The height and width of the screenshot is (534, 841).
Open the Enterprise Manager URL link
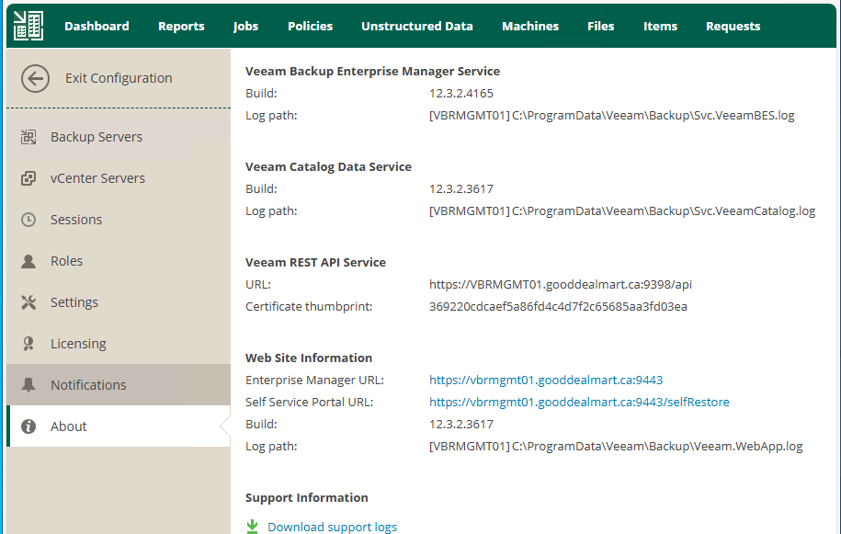[546, 380]
